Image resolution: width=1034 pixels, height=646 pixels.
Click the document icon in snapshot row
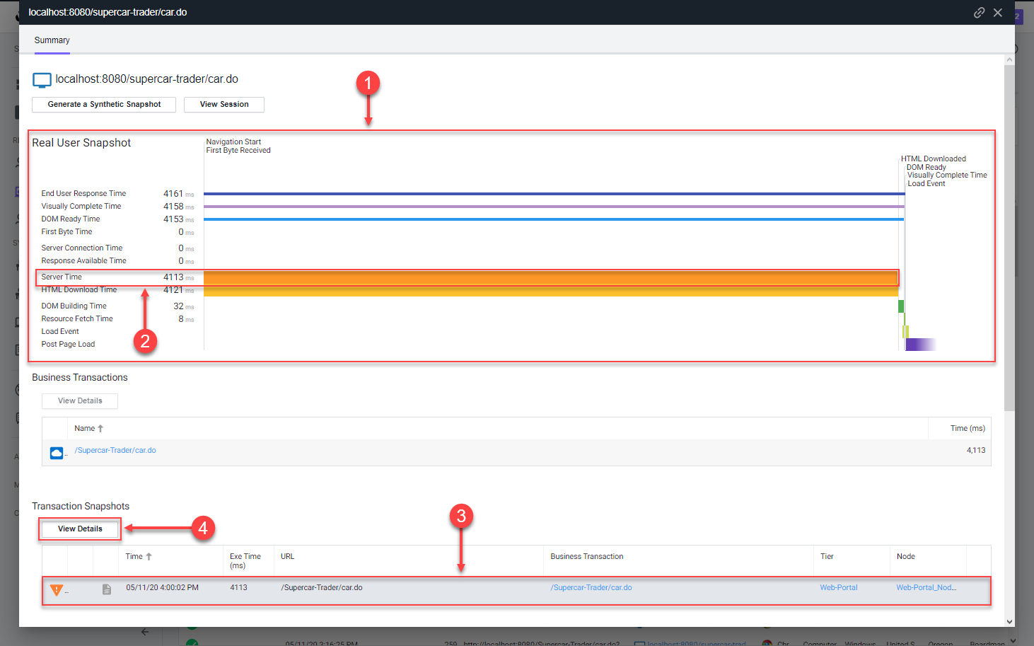tap(107, 589)
